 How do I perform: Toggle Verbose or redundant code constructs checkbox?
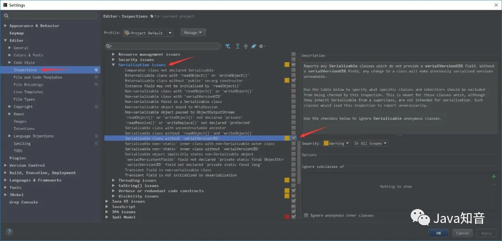pos(294,190)
